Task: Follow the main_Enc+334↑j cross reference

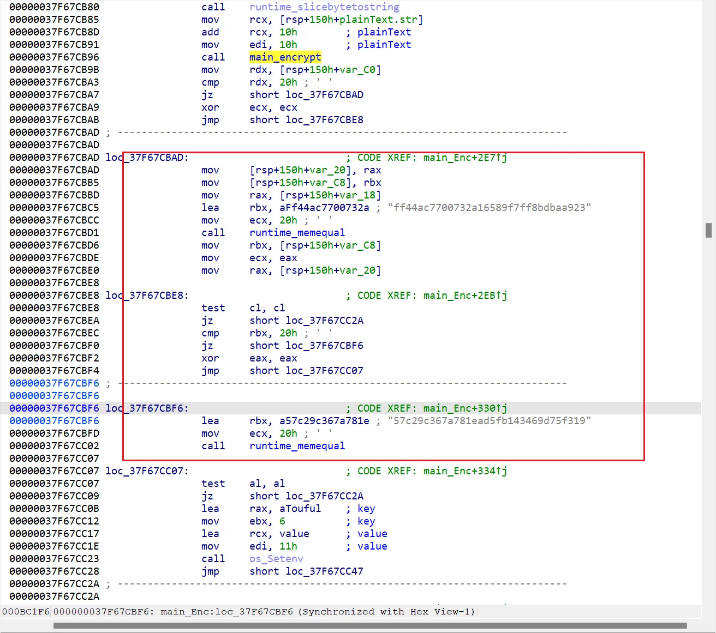Action: pyautogui.click(x=465, y=471)
